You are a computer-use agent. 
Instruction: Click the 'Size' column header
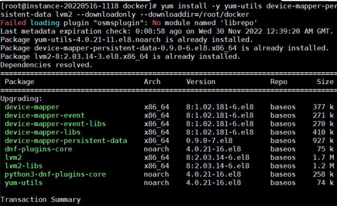click(325, 81)
